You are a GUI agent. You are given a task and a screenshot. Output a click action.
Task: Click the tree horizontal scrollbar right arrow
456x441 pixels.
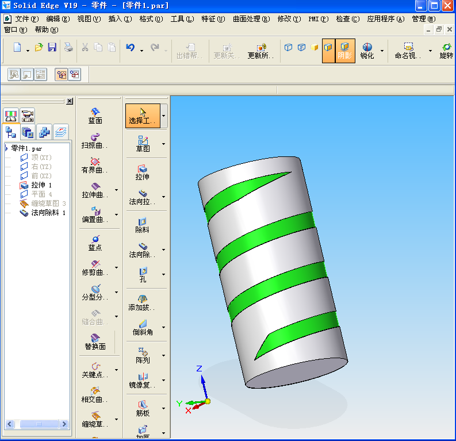coord(64,424)
